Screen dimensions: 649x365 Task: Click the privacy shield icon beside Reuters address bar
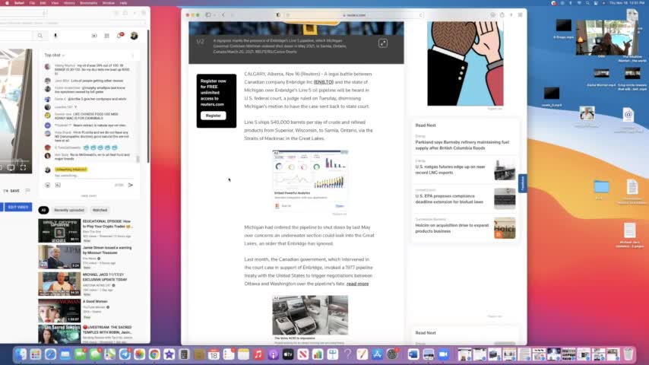(277, 15)
